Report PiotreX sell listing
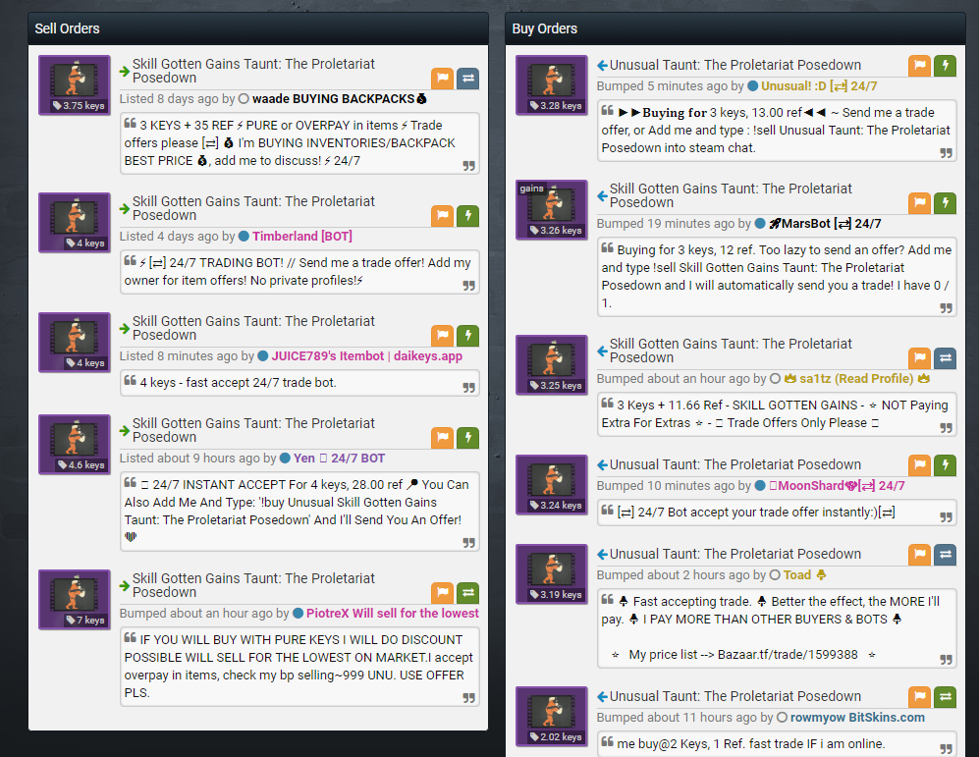 pyautogui.click(x=442, y=593)
